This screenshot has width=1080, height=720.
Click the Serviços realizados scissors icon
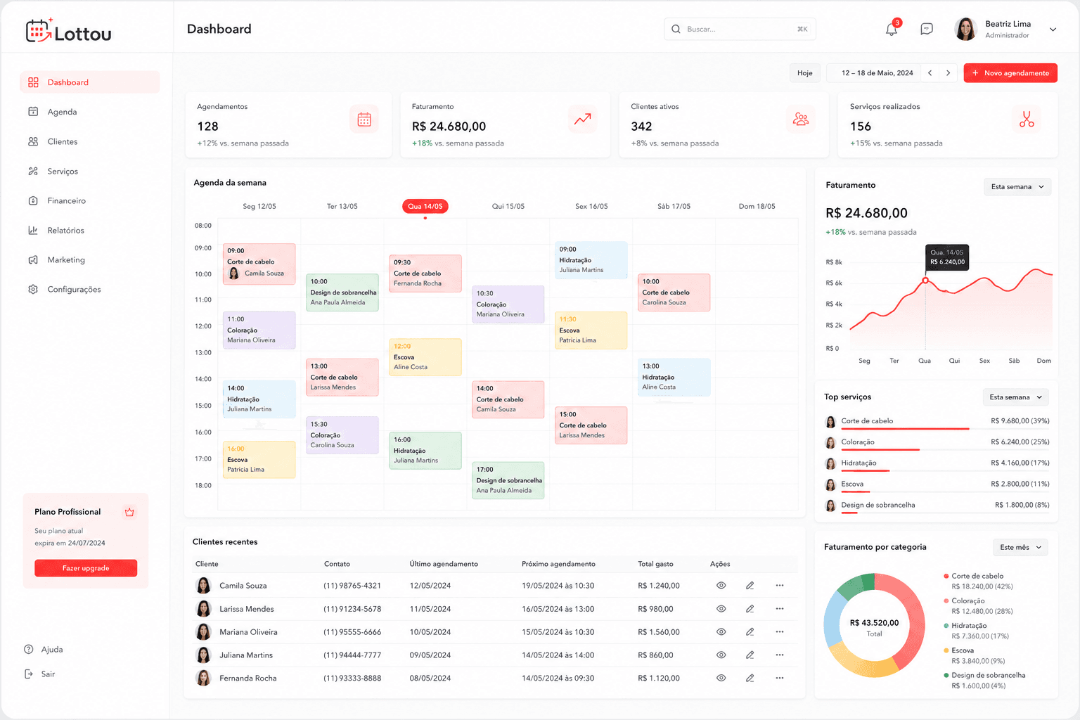point(1027,120)
